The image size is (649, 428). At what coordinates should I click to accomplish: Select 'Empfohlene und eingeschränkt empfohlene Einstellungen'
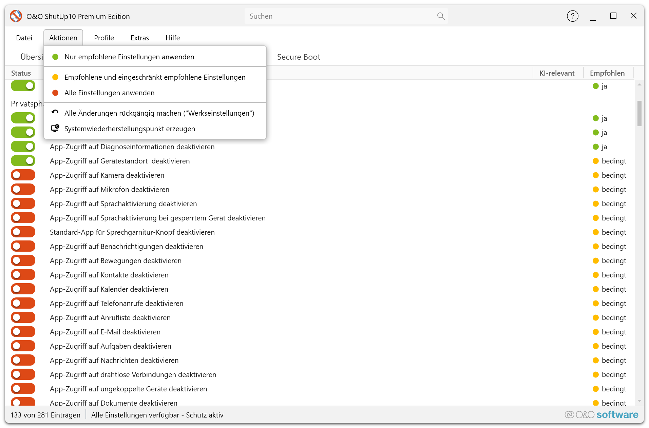point(155,77)
